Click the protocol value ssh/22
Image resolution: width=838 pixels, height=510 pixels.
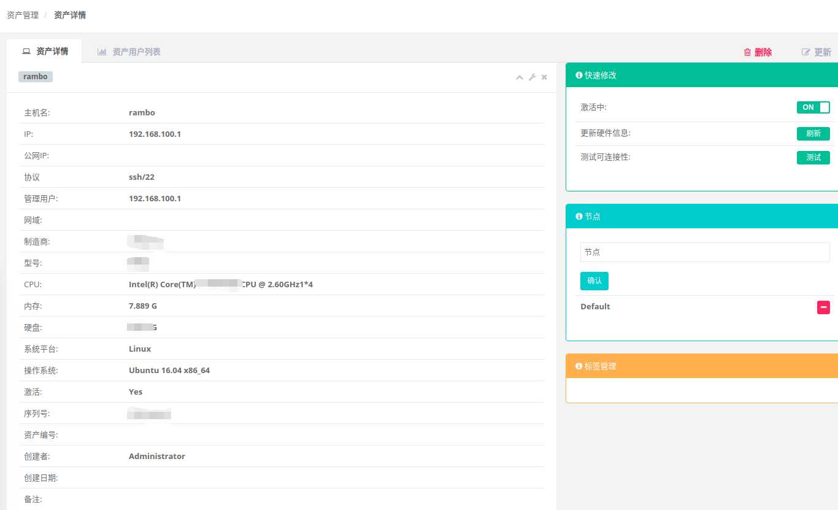click(142, 177)
